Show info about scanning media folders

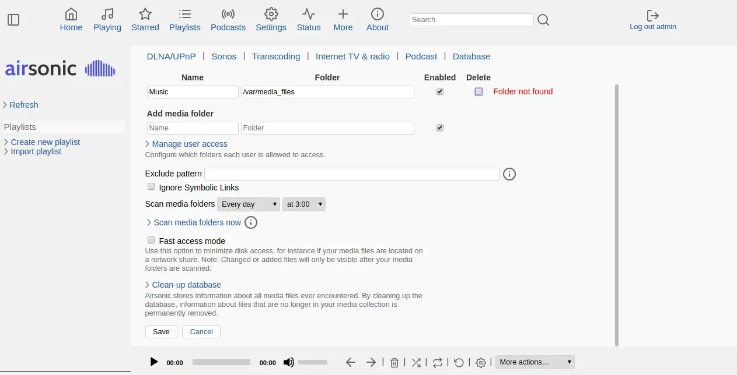[251, 222]
